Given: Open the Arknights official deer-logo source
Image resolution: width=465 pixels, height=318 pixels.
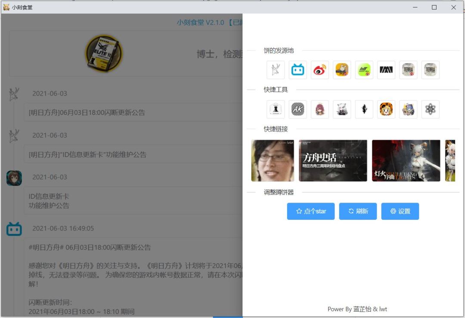Looking at the screenshot, I should tap(276, 70).
